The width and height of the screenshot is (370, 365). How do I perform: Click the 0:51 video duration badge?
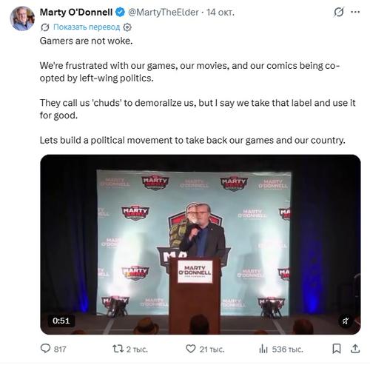[x=61, y=321]
